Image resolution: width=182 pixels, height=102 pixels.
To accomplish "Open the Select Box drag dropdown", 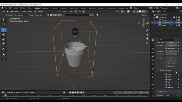I will [x=40, y=15].
